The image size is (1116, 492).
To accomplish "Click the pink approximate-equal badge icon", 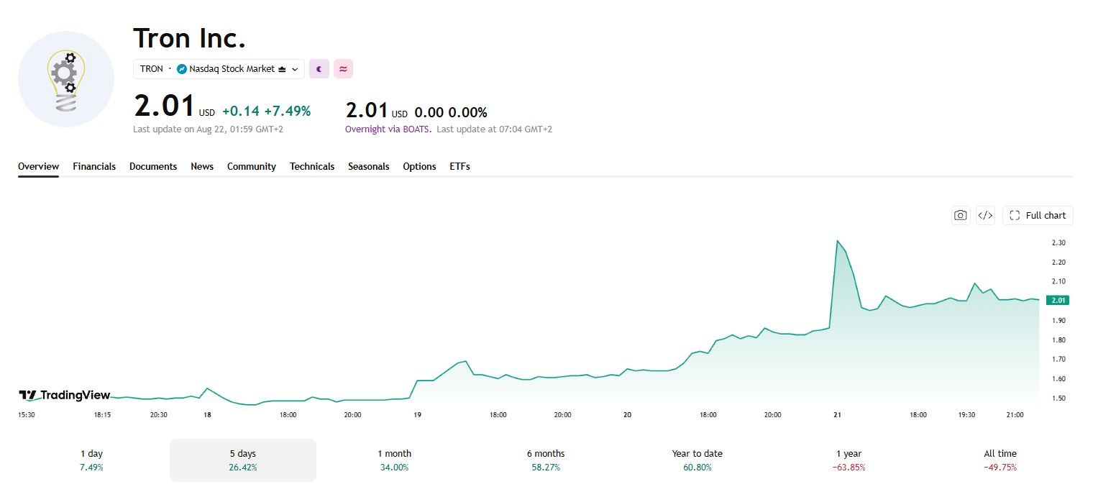I will (344, 69).
